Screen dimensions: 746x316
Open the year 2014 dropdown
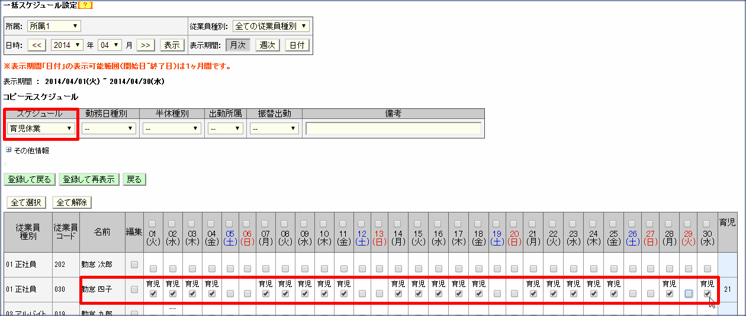click(x=69, y=45)
